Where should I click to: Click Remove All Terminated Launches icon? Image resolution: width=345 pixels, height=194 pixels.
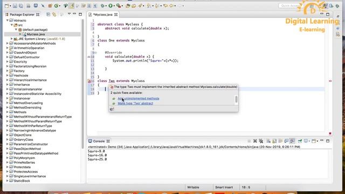pyautogui.click(x=261, y=141)
